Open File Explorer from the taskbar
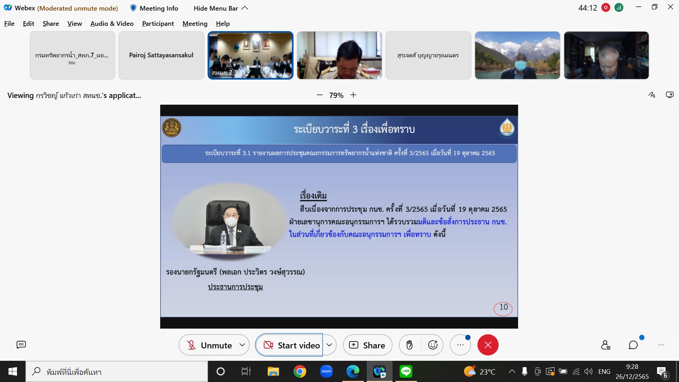The height and width of the screenshot is (382, 679). tap(273, 371)
